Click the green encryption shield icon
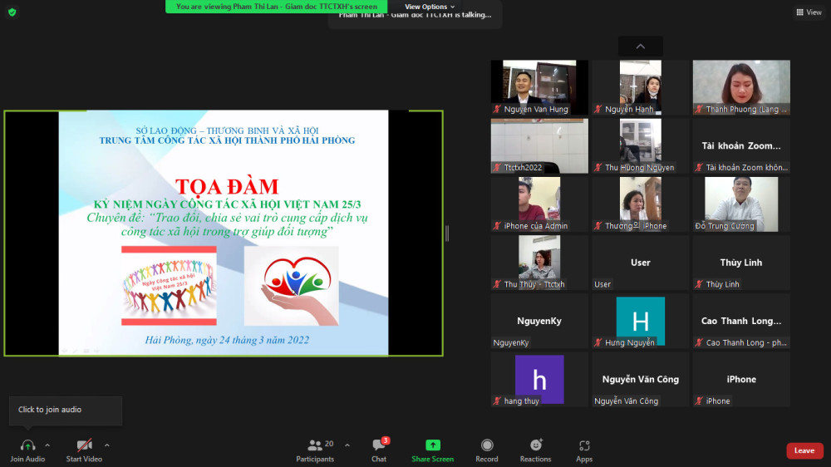Screen dimensions: 831x467 [x=12, y=12]
